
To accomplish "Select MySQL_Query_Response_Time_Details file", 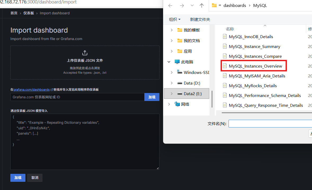I will coord(266,105).
